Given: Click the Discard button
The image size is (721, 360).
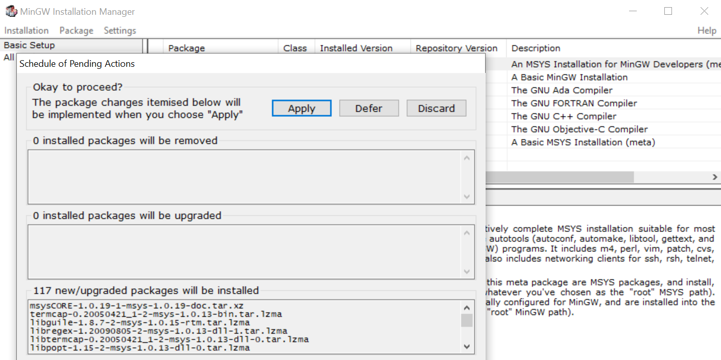Looking at the screenshot, I should tap(436, 108).
